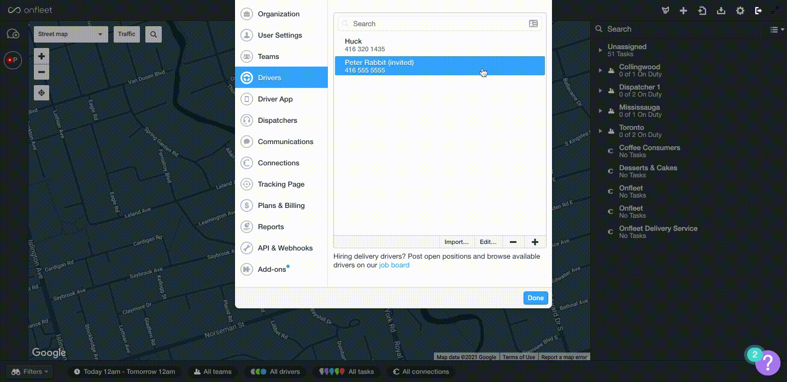Expand the Unassigned tasks group

tap(601, 50)
